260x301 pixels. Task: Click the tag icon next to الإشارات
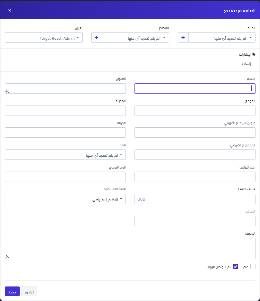coord(254,55)
